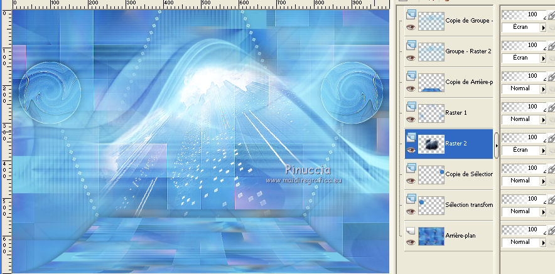Hide the Groupe - Raster 2 layer

click(x=411, y=58)
